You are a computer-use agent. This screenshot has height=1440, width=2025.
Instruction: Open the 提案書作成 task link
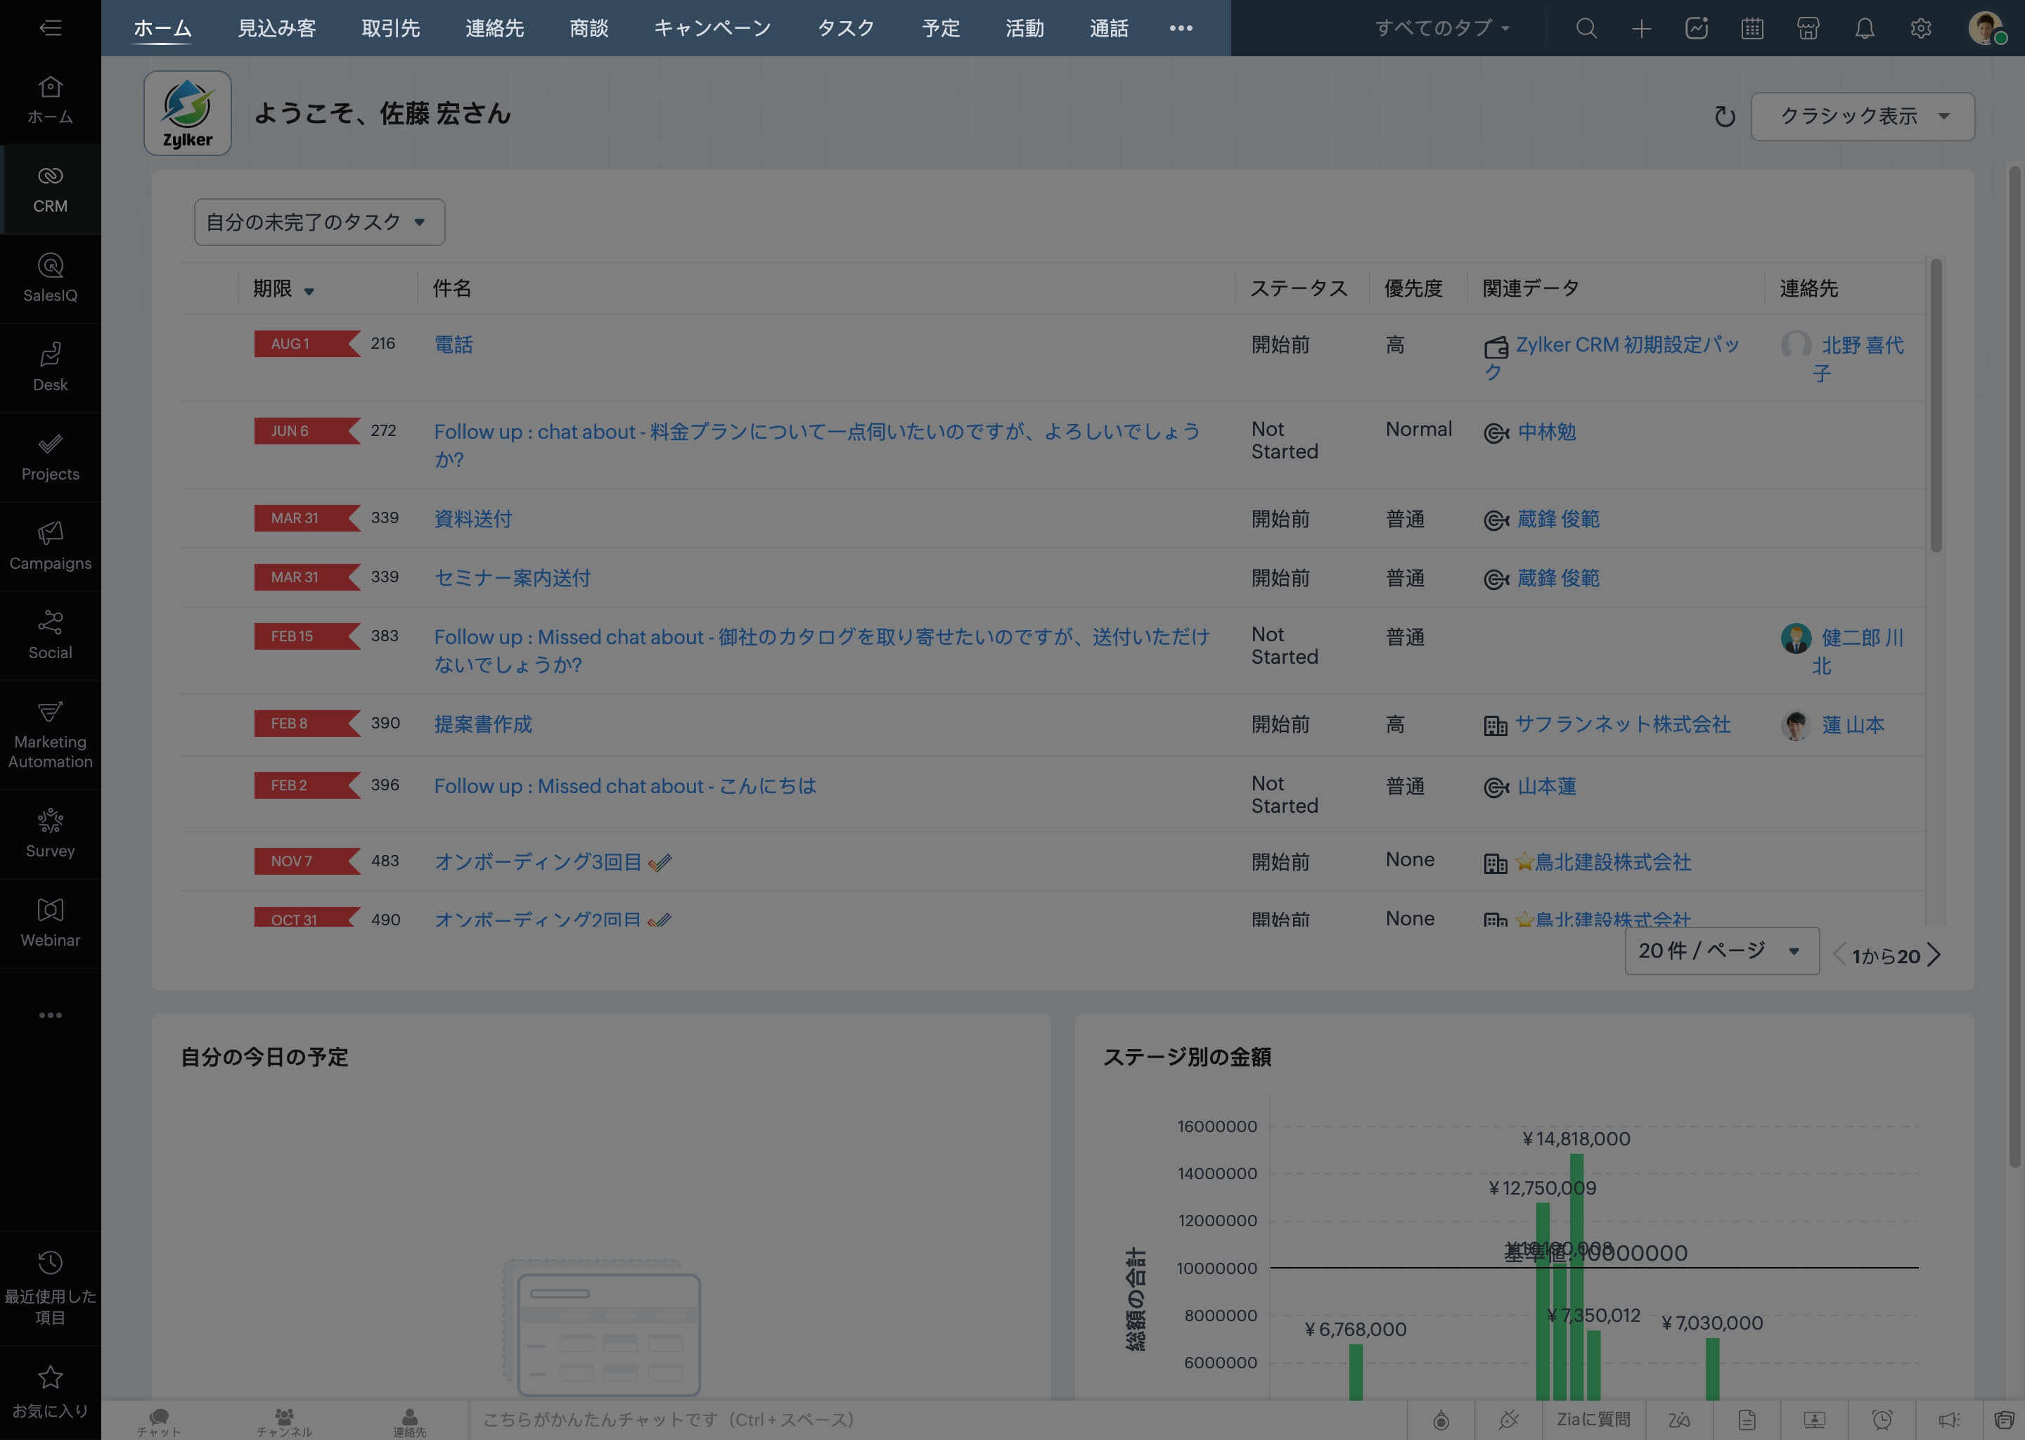pos(483,724)
